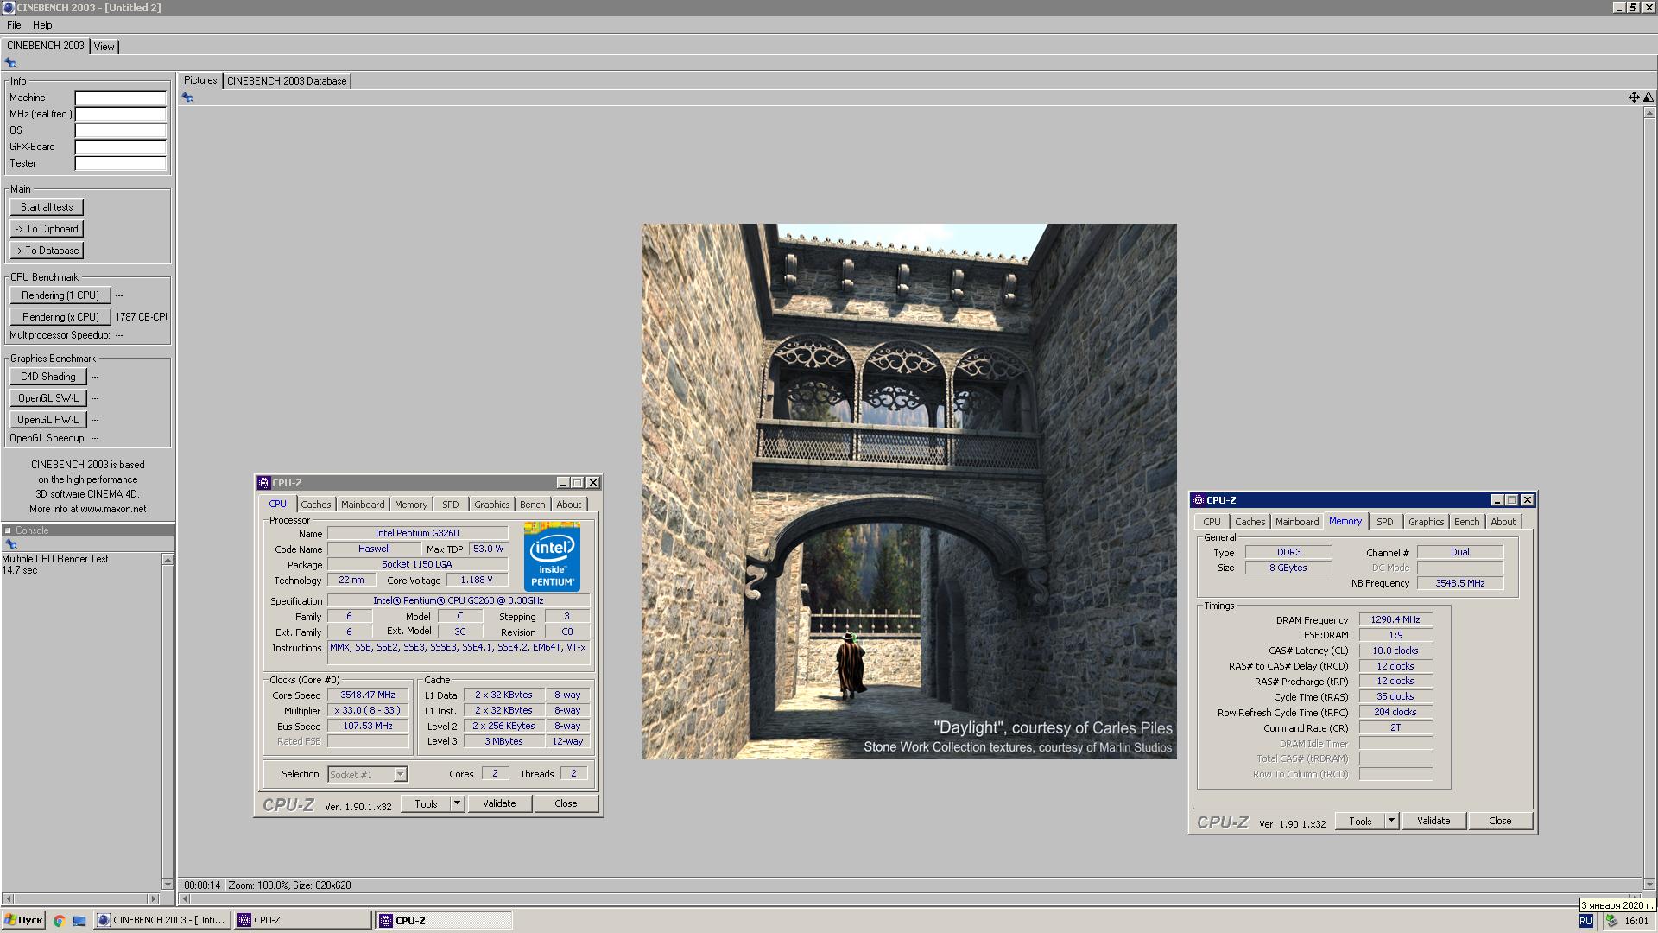Switch to the View tab

[104, 47]
